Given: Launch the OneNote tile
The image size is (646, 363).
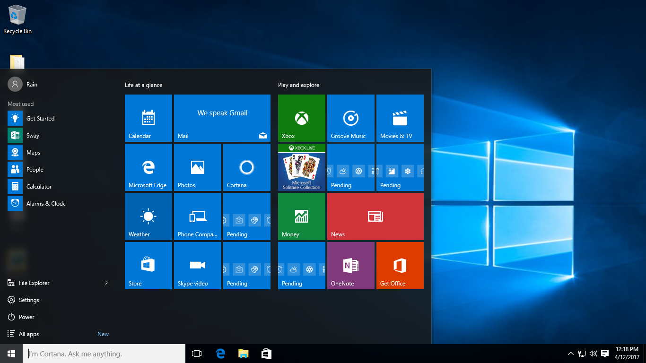Looking at the screenshot, I should coord(351,266).
